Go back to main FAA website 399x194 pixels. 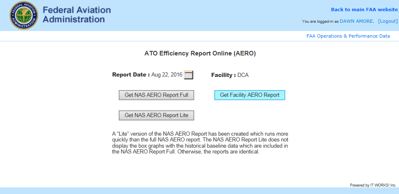pyautogui.click(x=364, y=10)
